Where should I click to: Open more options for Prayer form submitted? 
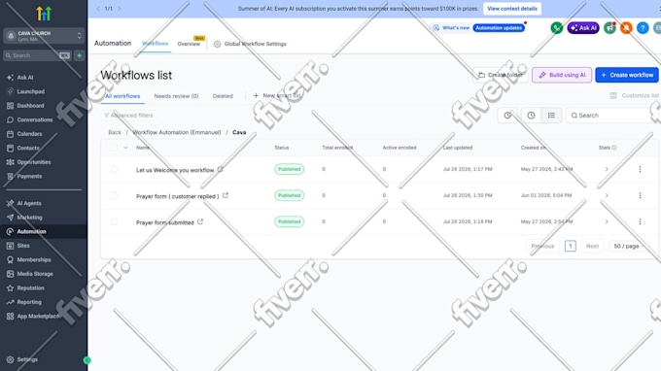[640, 221]
